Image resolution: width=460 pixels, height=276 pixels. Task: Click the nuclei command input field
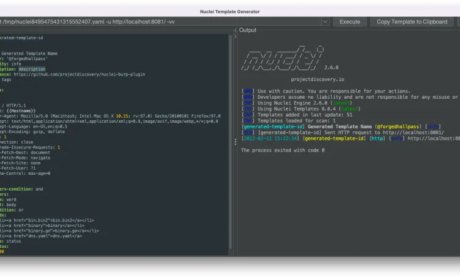coord(161,21)
